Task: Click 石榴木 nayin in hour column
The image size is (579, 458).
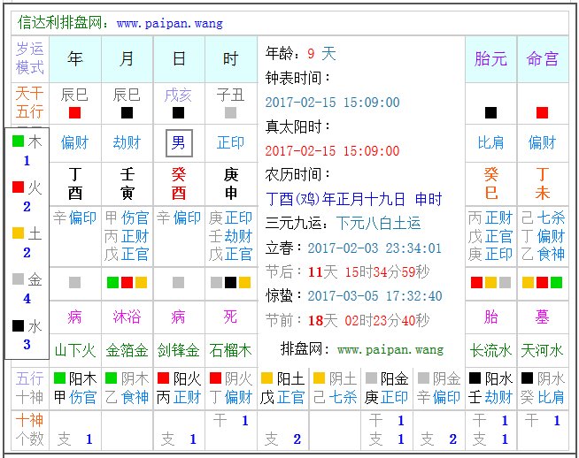Action: pyautogui.click(x=230, y=350)
